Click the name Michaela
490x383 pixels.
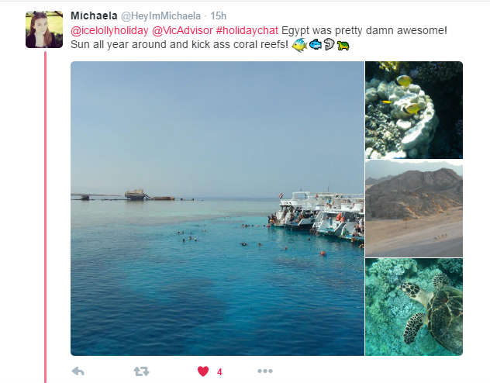tap(94, 16)
